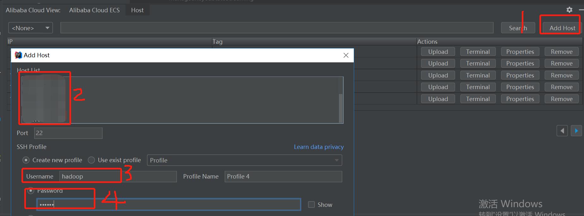584x216 pixels.
Task: Expand the Profile combo box
Action: 244,160
